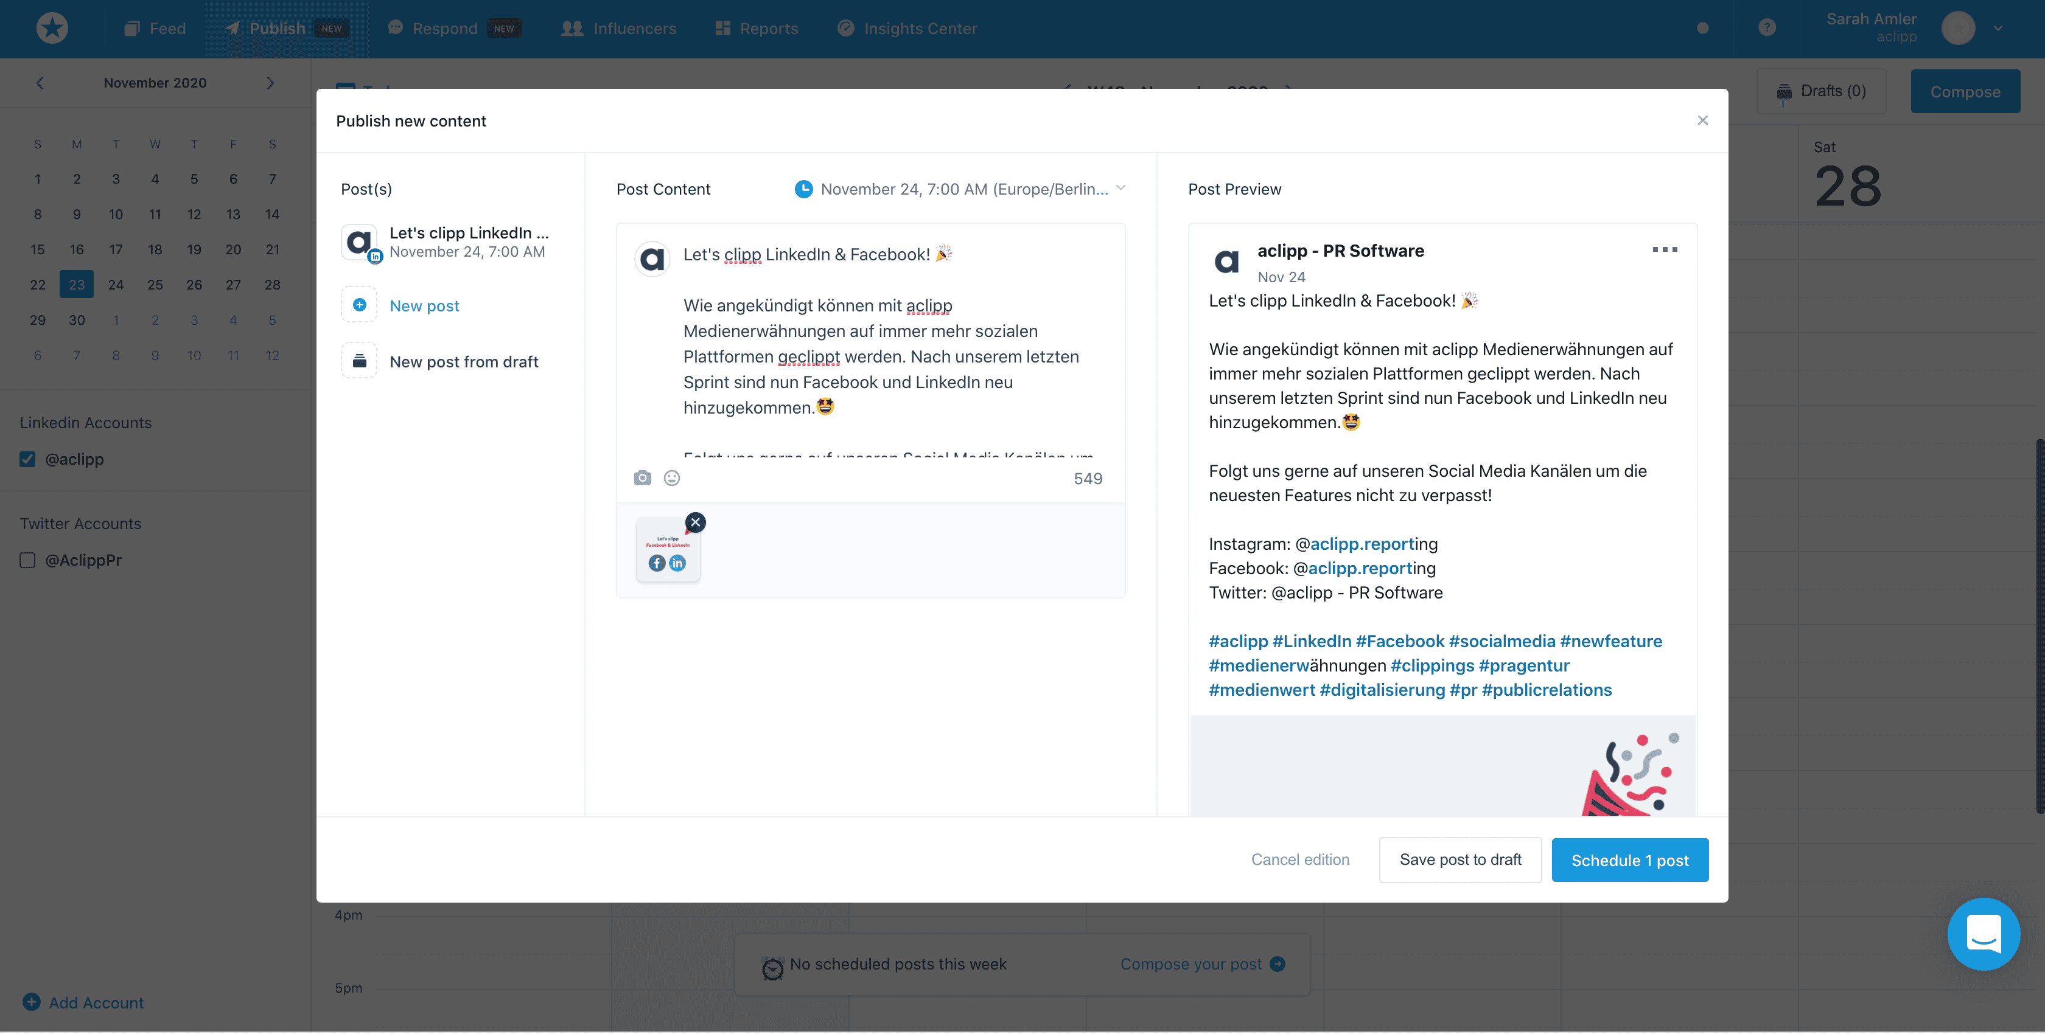Open the emoji picker smiley icon

tap(671, 477)
